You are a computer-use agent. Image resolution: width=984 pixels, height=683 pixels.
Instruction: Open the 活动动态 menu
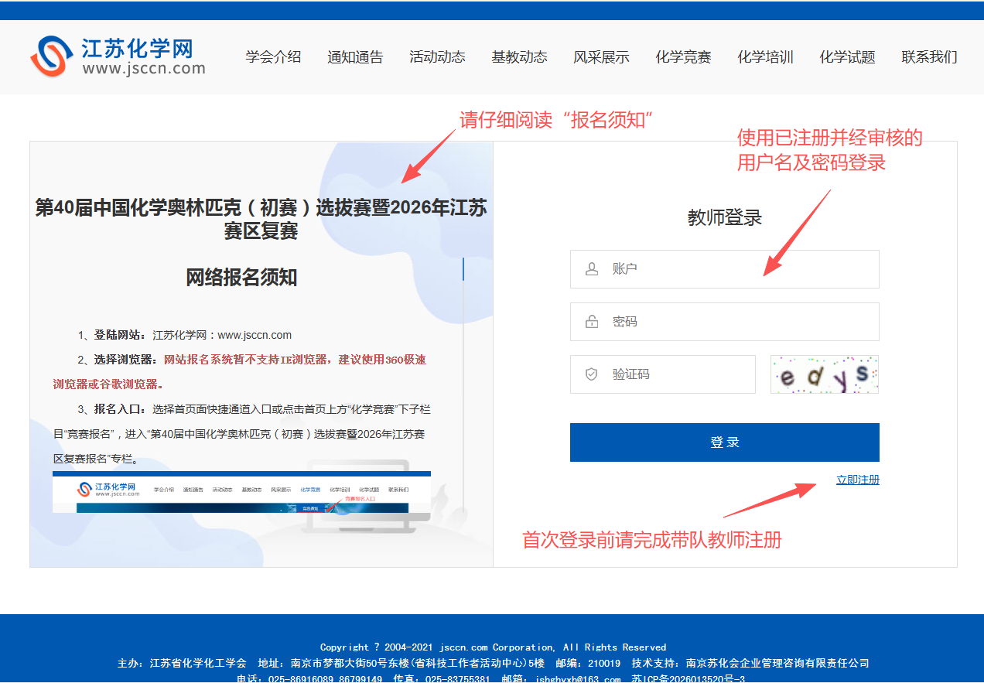(x=437, y=57)
